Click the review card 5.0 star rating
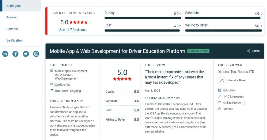 [122, 79]
